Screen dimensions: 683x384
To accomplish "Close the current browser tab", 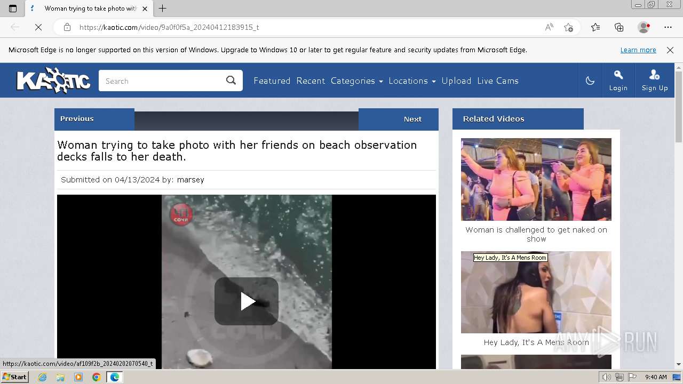I will 145,9.
